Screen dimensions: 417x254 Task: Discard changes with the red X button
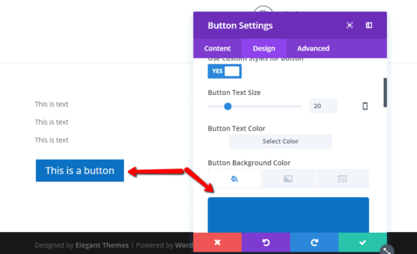[217, 242]
